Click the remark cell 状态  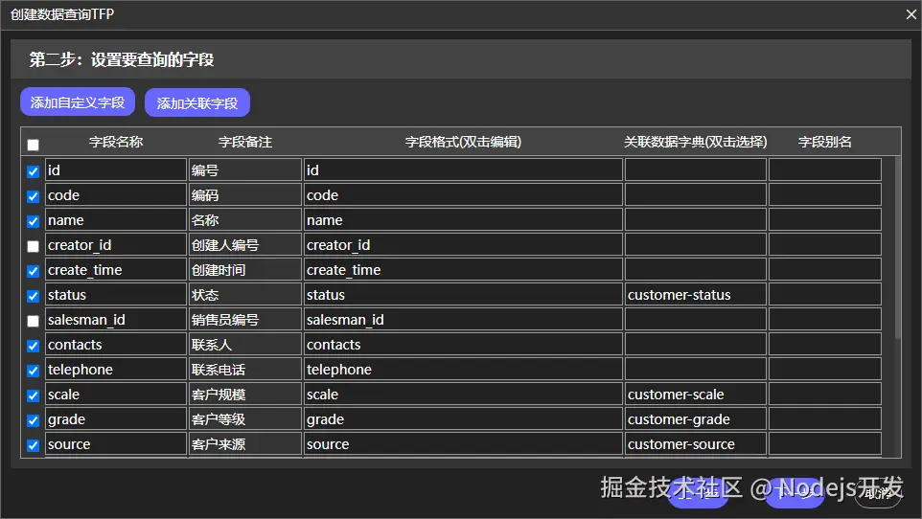click(x=245, y=295)
